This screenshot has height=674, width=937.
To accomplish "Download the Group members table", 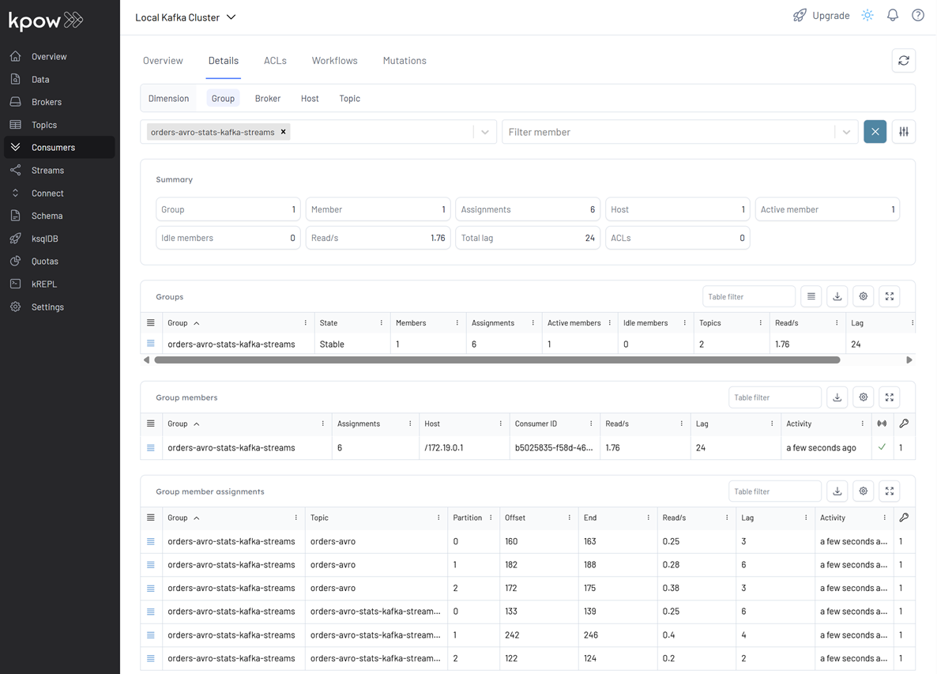I will pyautogui.click(x=837, y=397).
